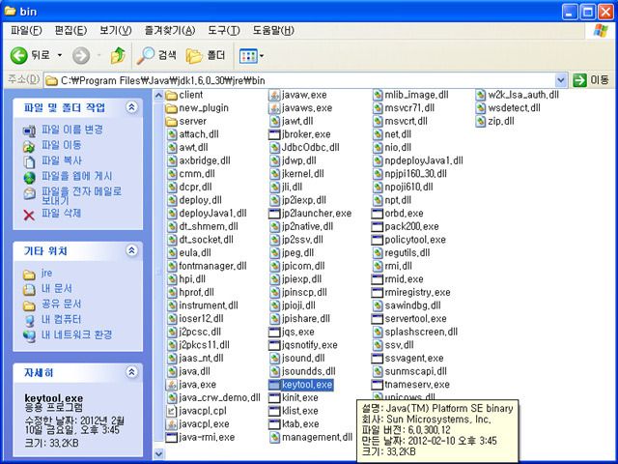Screen dimensions: 618x464
Task: Click 파일을 전자 메일로 보내기 link
Action: (81, 195)
